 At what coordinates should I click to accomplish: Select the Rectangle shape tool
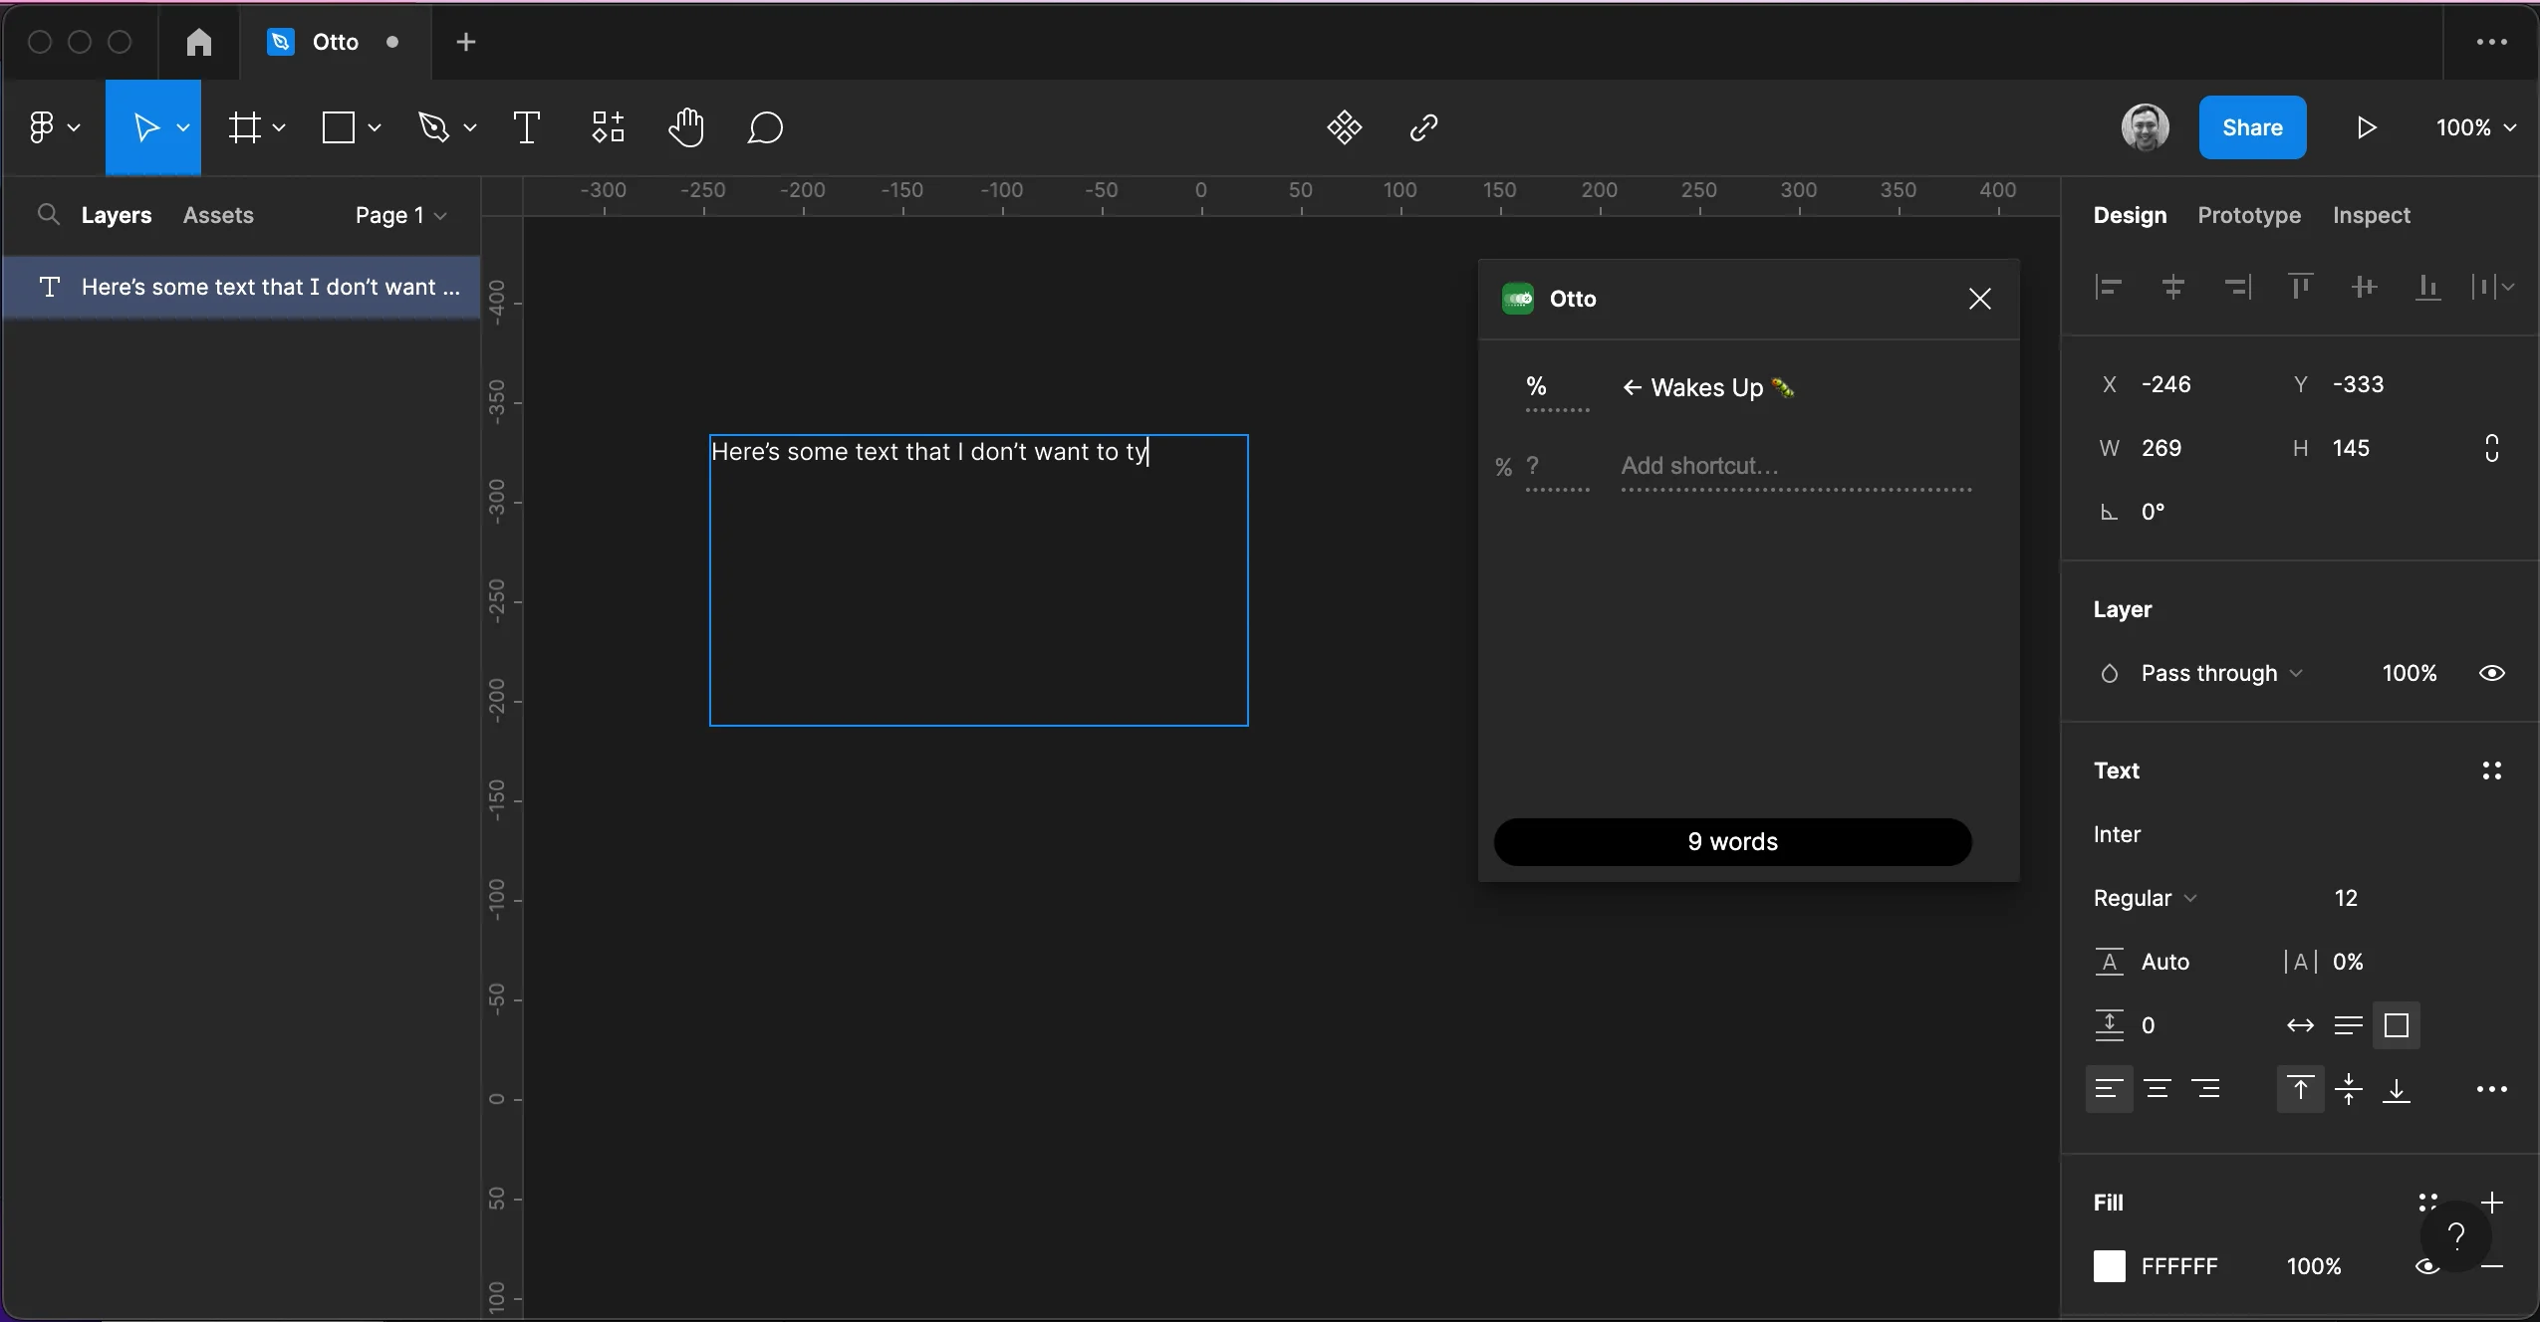point(338,127)
